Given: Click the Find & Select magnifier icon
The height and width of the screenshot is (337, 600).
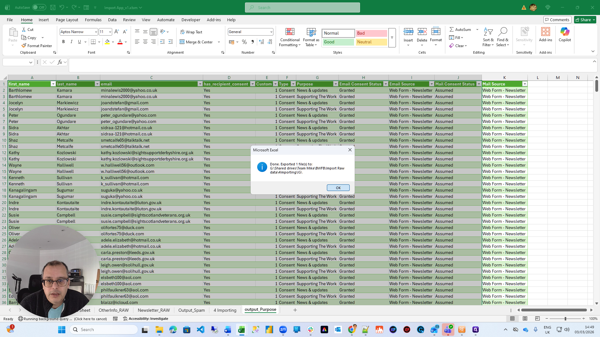Looking at the screenshot, I should (x=502, y=32).
